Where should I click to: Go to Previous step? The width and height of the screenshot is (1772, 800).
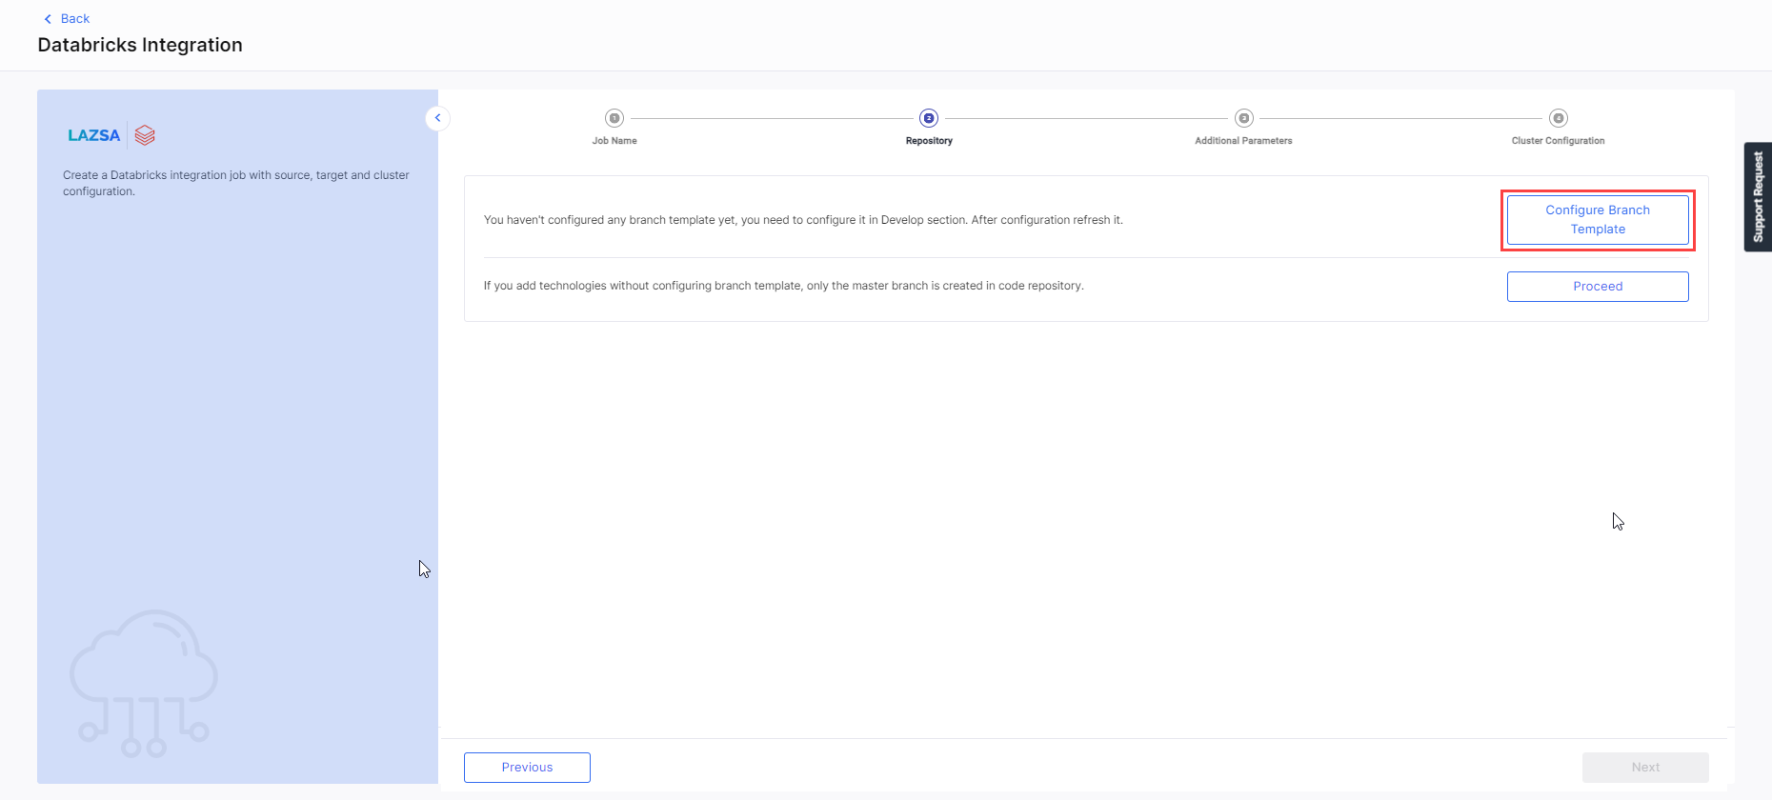click(527, 768)
